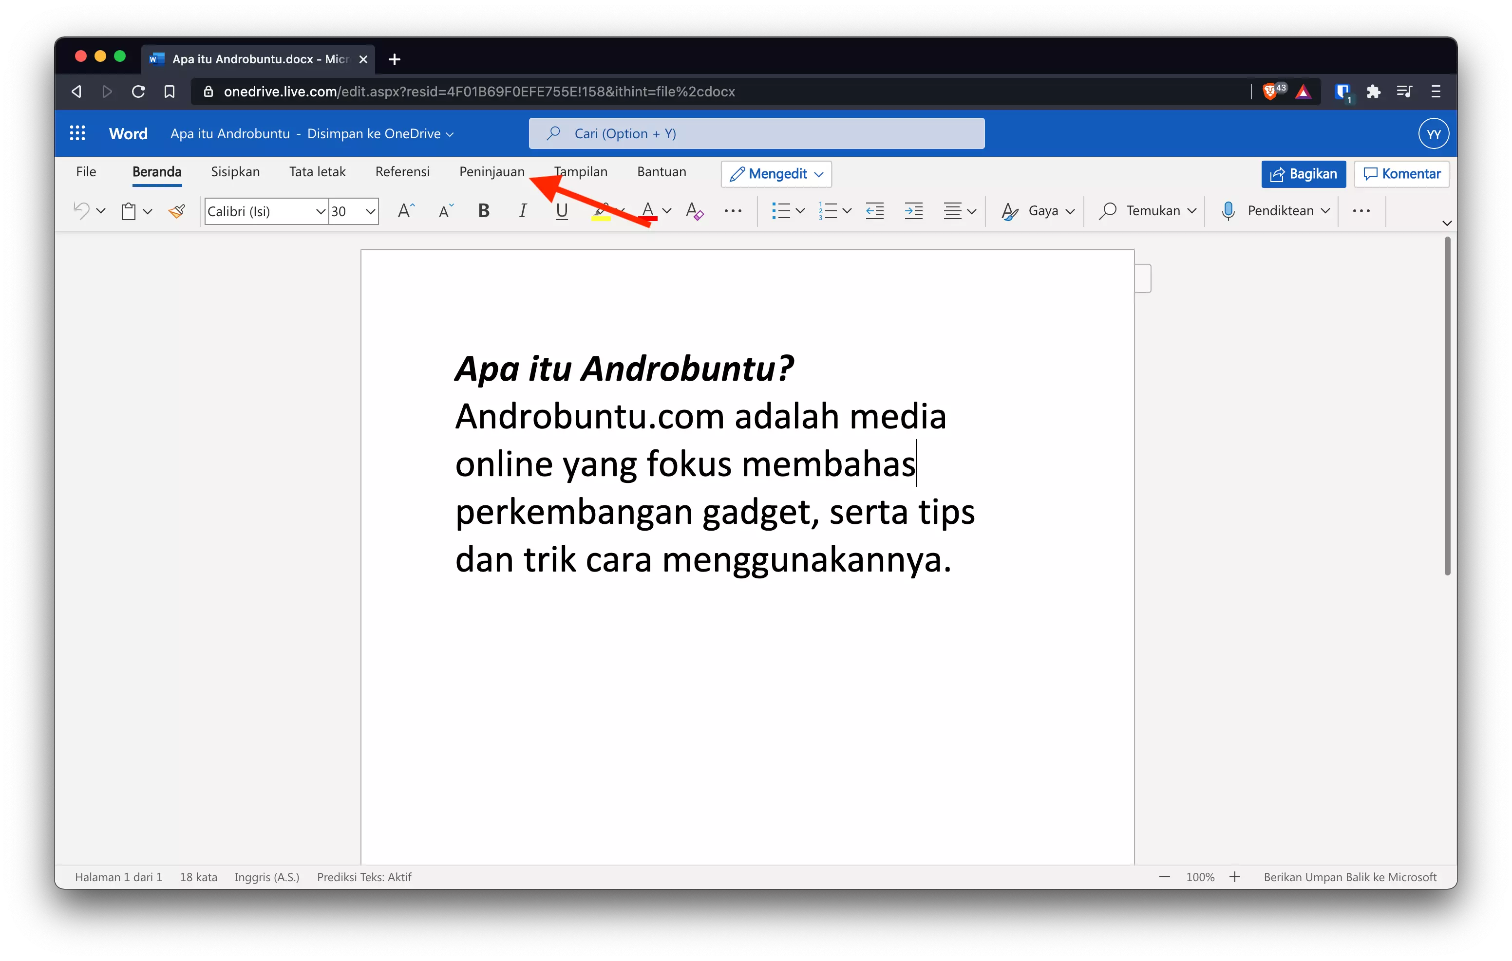Screen dimensions: 1512x961
Task: Increase the font size
Action: click(405, 211)
